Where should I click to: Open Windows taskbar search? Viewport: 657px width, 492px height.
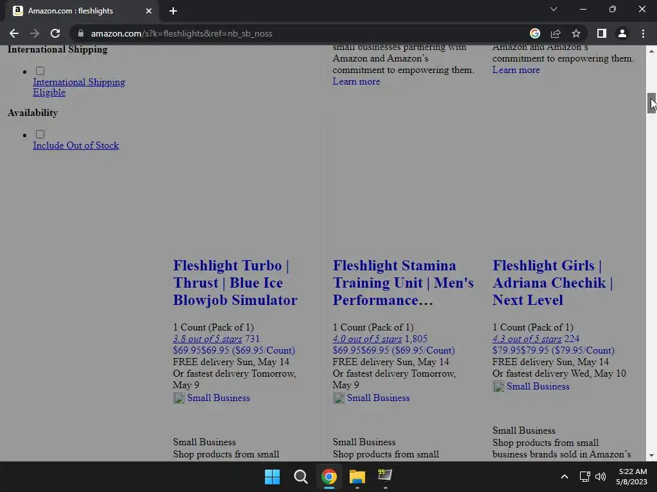coord(300,477)
